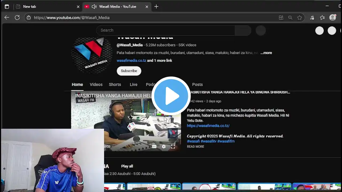Switch to the Live tab
Image resolution: width=342 pixels, height=192 pixels.
coord(134,85)
